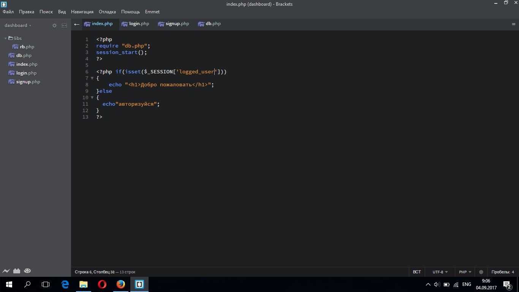Click the sidebar gear settings icon
Image resolution: width=519 pixels, height=292 pixels.
tap(54, 25)
